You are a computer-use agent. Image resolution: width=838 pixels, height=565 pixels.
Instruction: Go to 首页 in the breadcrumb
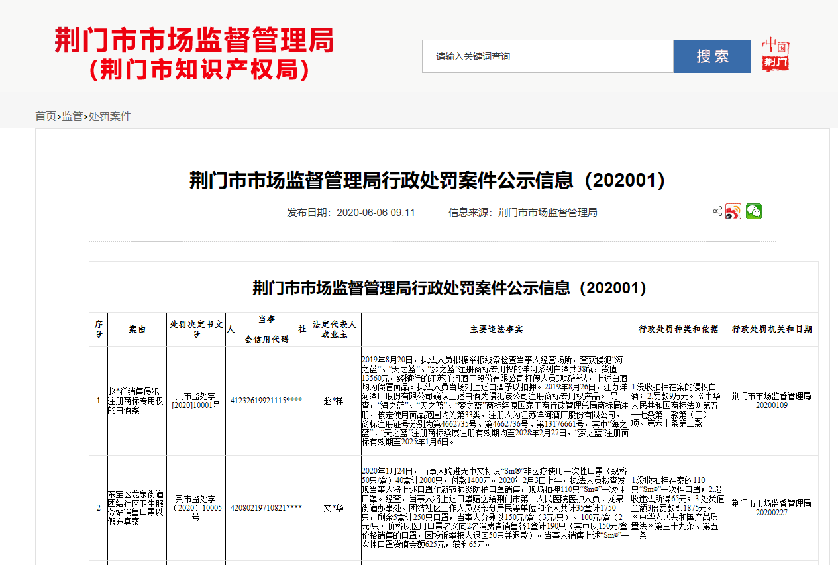click(x=46, y=116)
